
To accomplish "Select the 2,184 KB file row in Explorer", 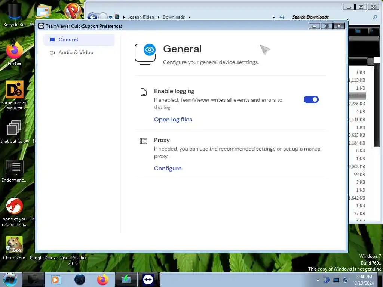I will pos(357,143).
